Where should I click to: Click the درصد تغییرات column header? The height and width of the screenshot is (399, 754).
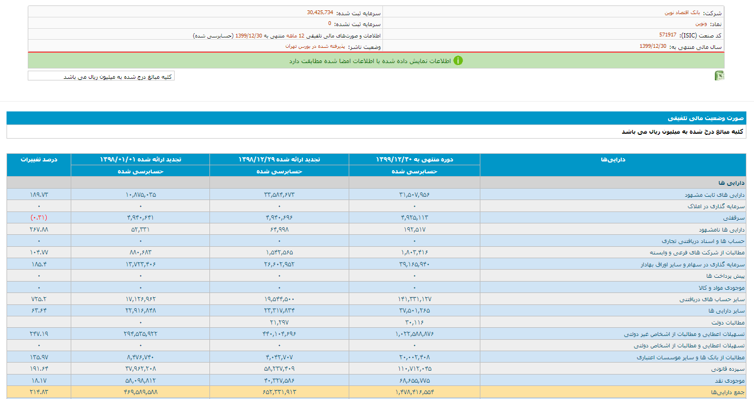[x=39, y=159]
